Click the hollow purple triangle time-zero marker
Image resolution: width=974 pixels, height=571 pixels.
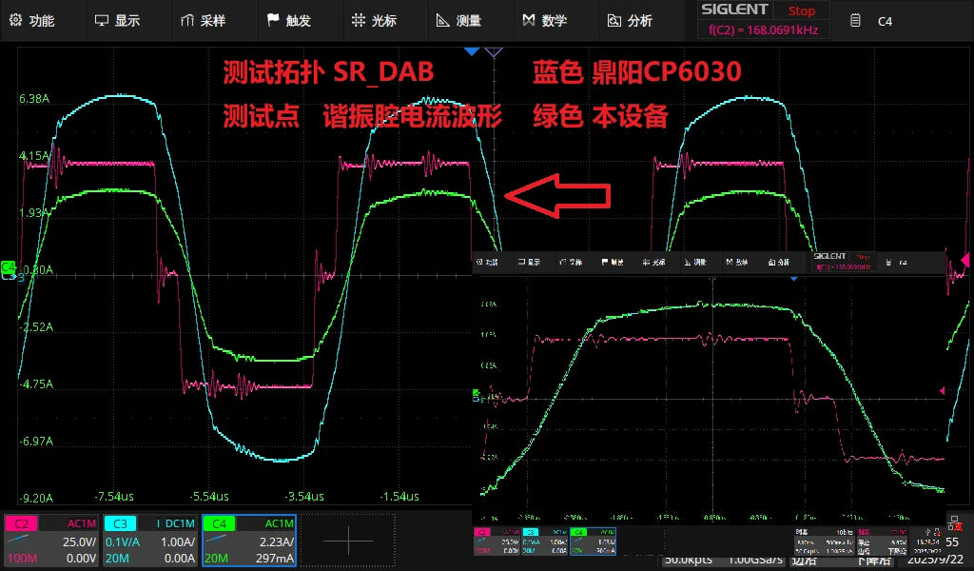click(x=494, y=52)
